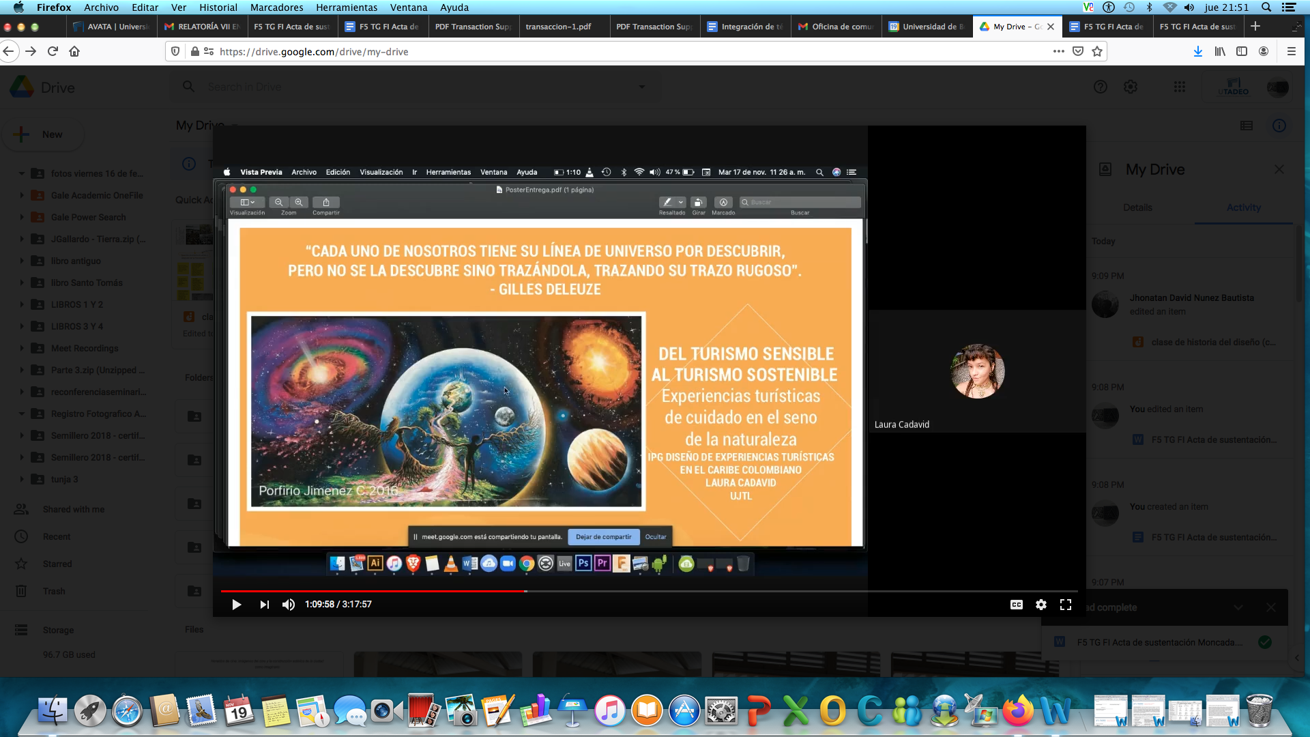Bookmark this page with the star icon
1310x737 pixels.
[x=1097, y=51]
